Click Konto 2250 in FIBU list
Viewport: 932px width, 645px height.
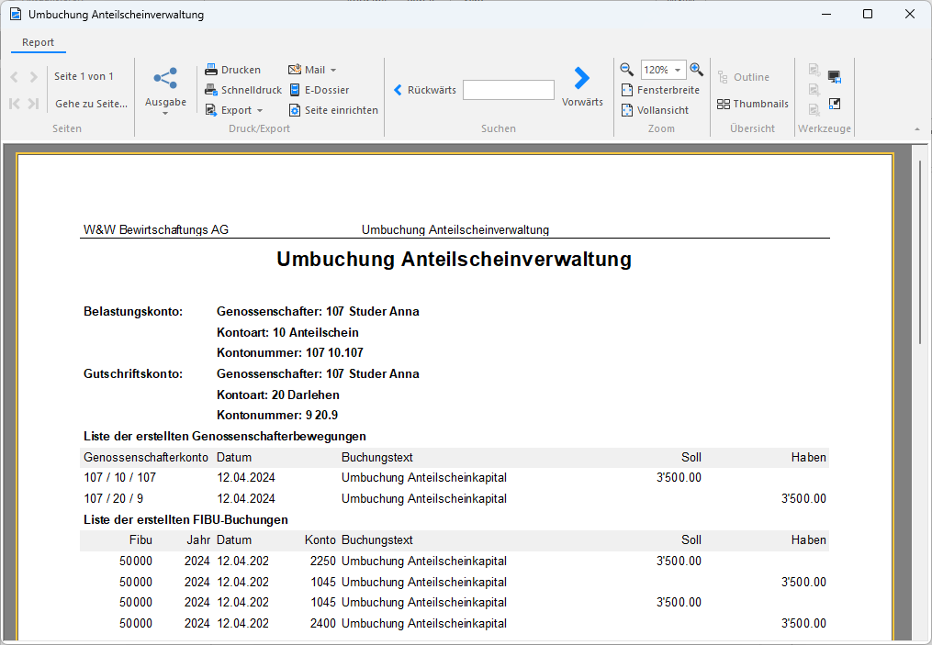[322, 562]
